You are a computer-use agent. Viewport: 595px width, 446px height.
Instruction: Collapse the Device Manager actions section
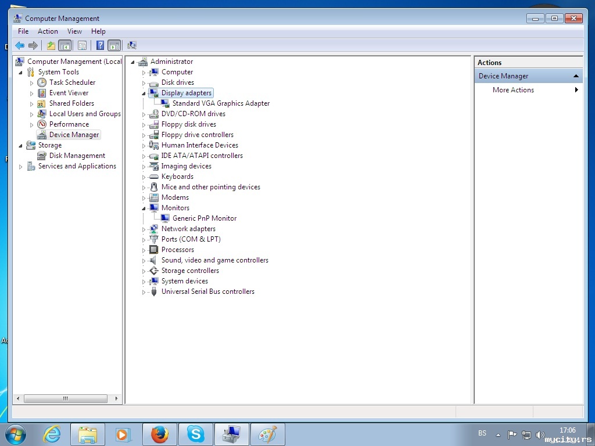[x=576, y=76]
